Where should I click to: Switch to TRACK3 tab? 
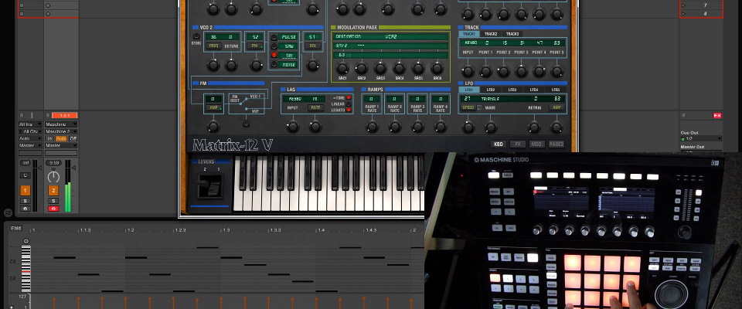512,34
